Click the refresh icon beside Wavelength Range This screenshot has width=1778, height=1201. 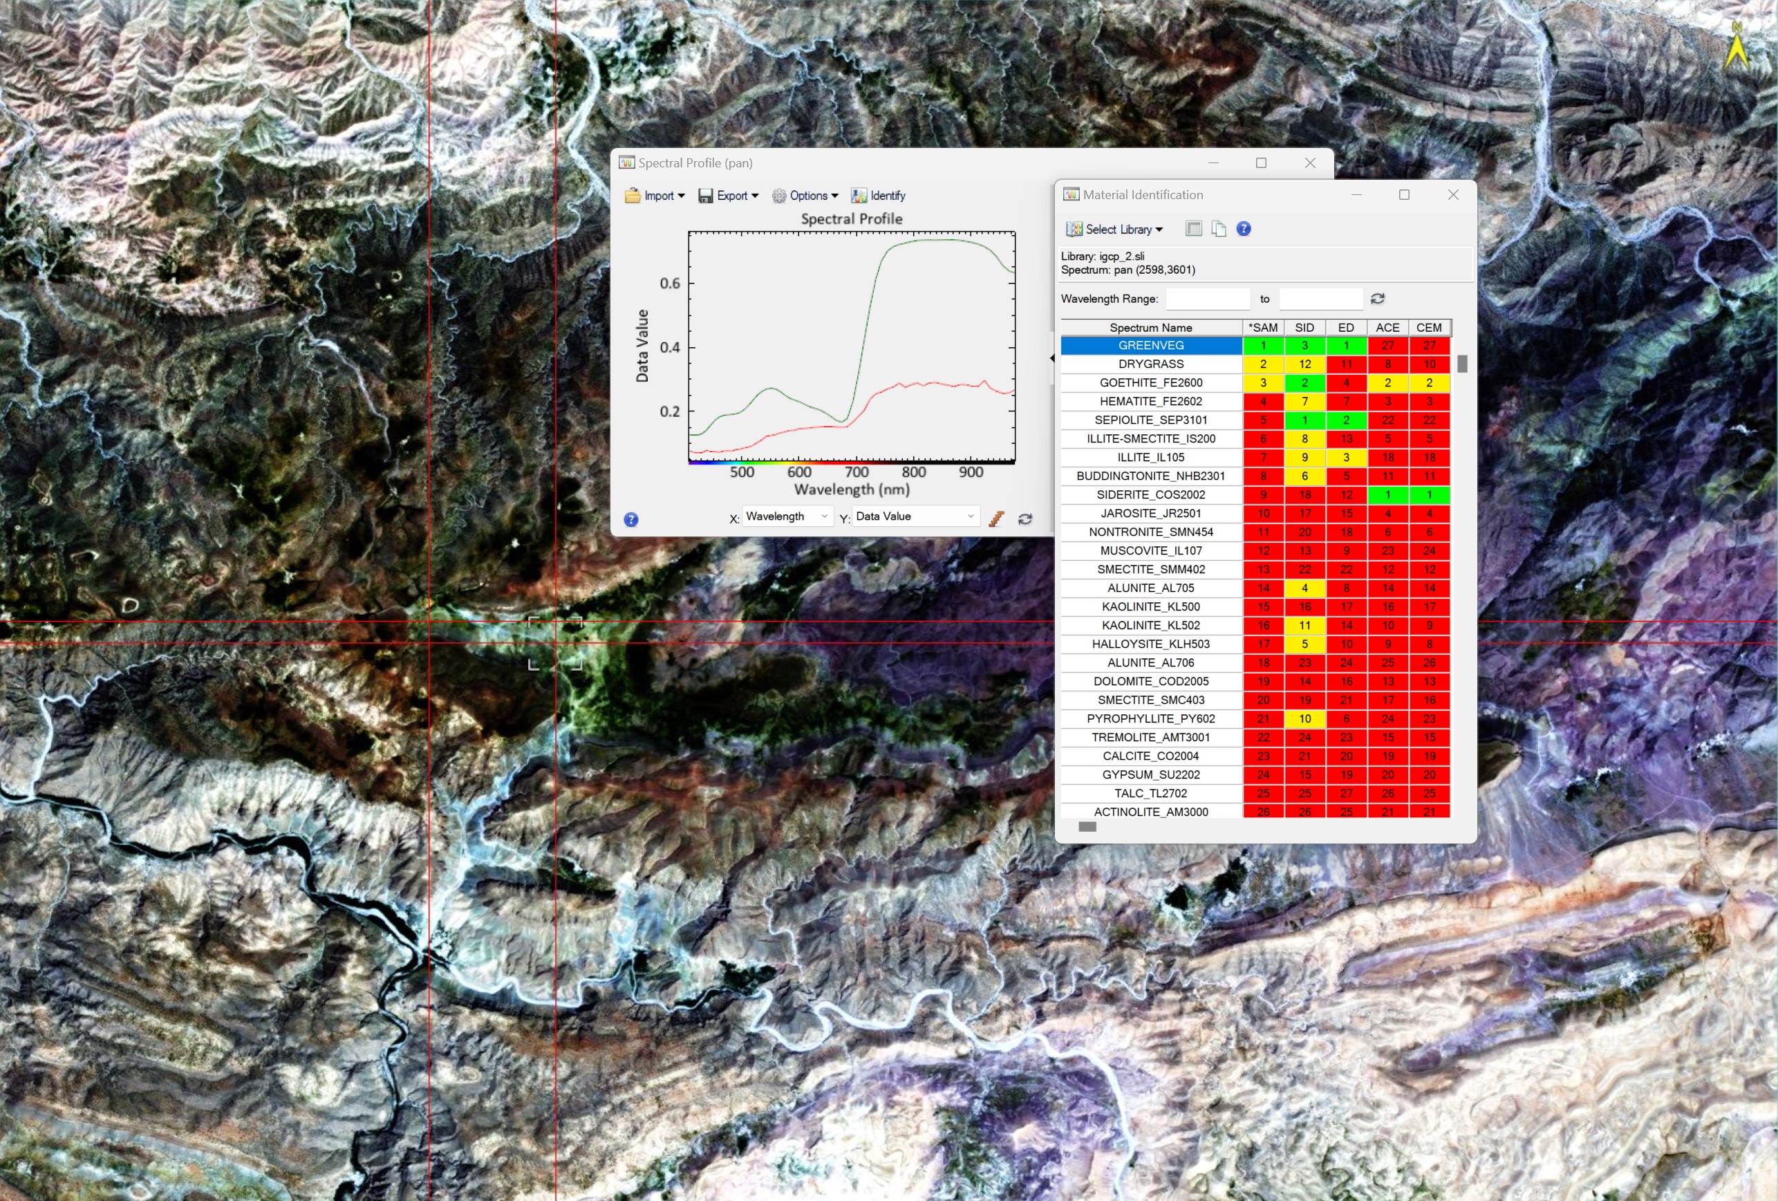pyautogui.click(x=1378, y=298)
